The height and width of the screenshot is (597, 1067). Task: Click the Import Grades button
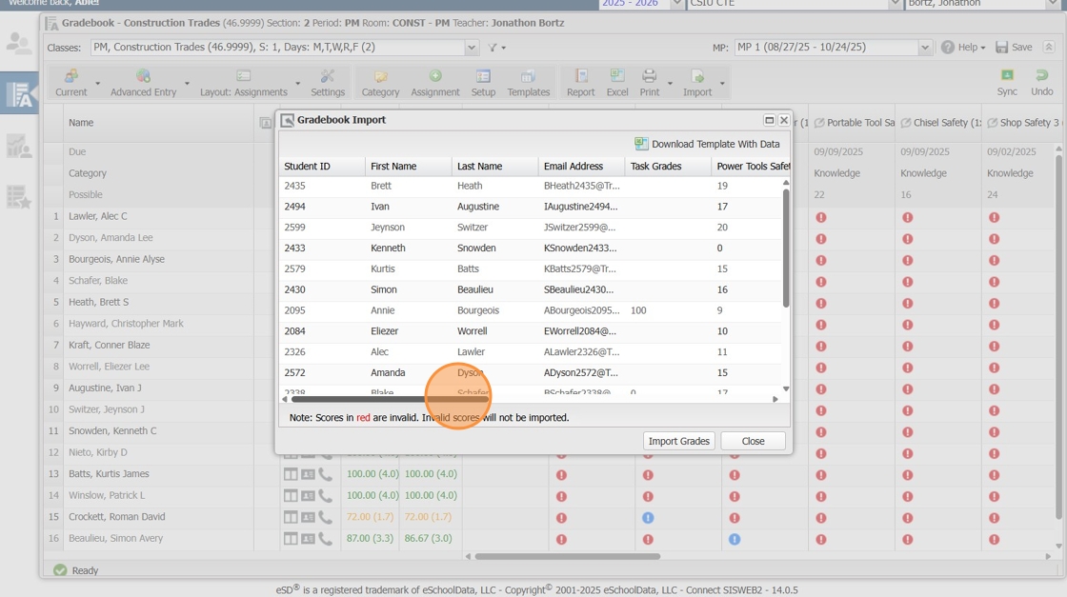[x=678, y=441]
